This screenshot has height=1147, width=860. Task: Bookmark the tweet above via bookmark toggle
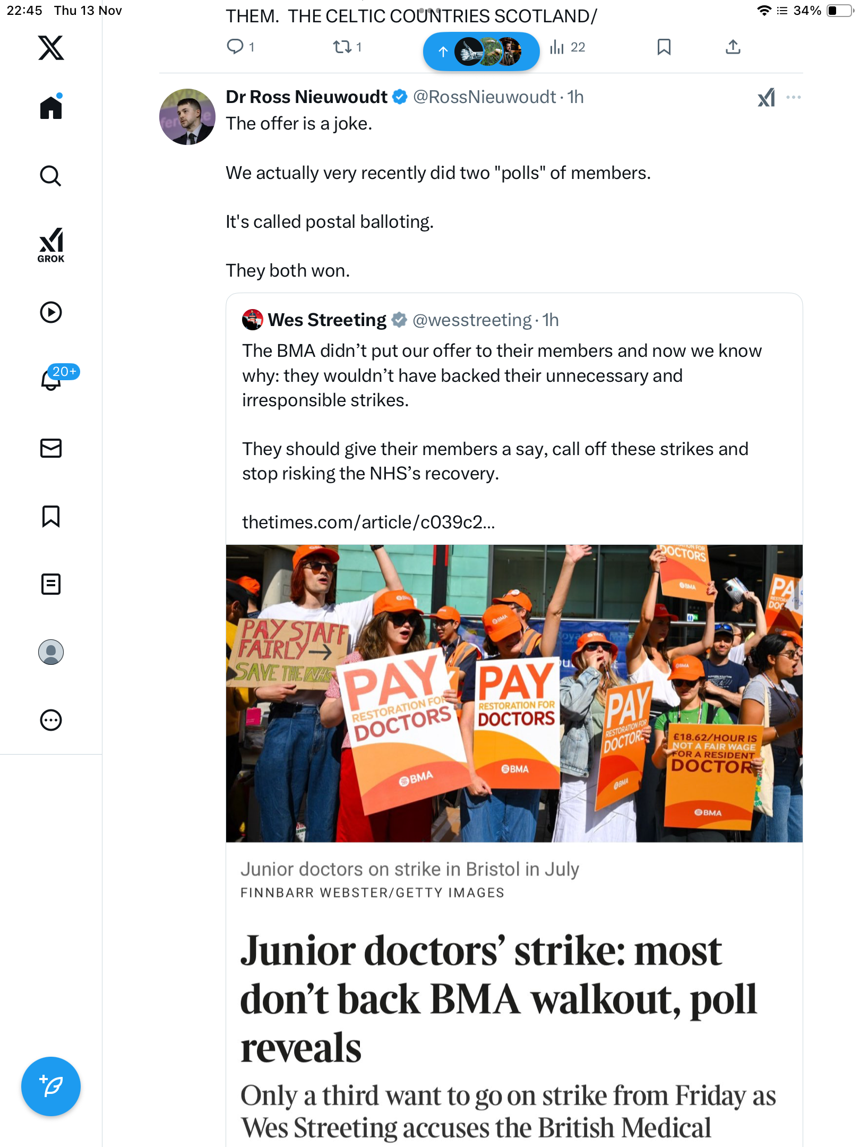pos(664,47)
